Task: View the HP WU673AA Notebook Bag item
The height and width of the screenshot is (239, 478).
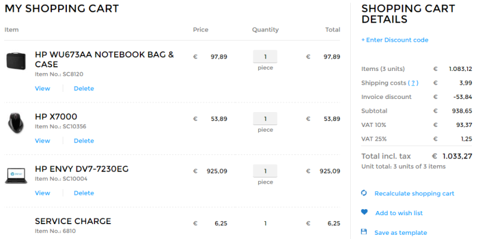Action: (42, 89)
